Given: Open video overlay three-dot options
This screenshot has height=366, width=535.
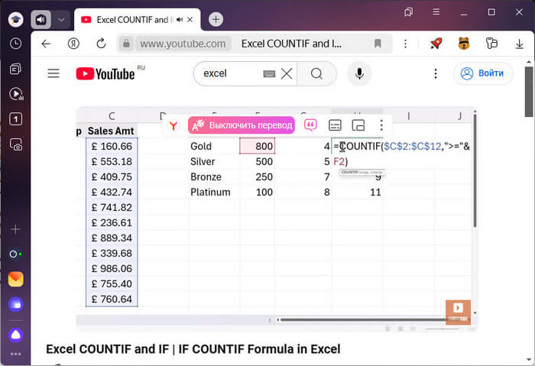Looking at the screenshot, I should 381,125.
